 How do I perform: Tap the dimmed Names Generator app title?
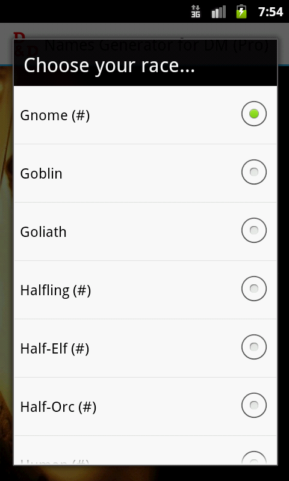157,45
